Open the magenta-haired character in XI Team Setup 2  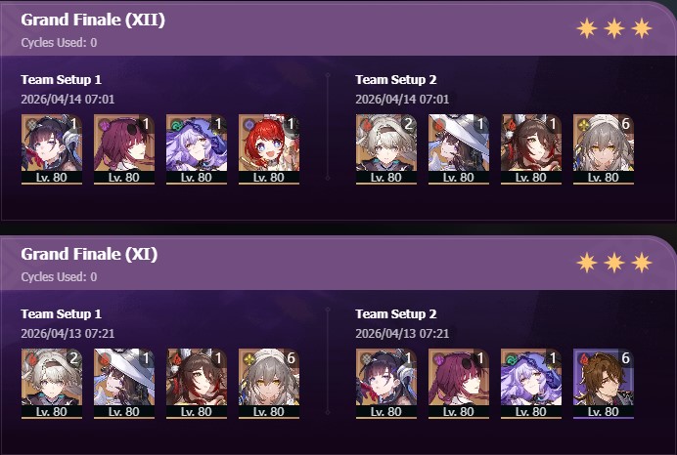[x=459, y=384]
